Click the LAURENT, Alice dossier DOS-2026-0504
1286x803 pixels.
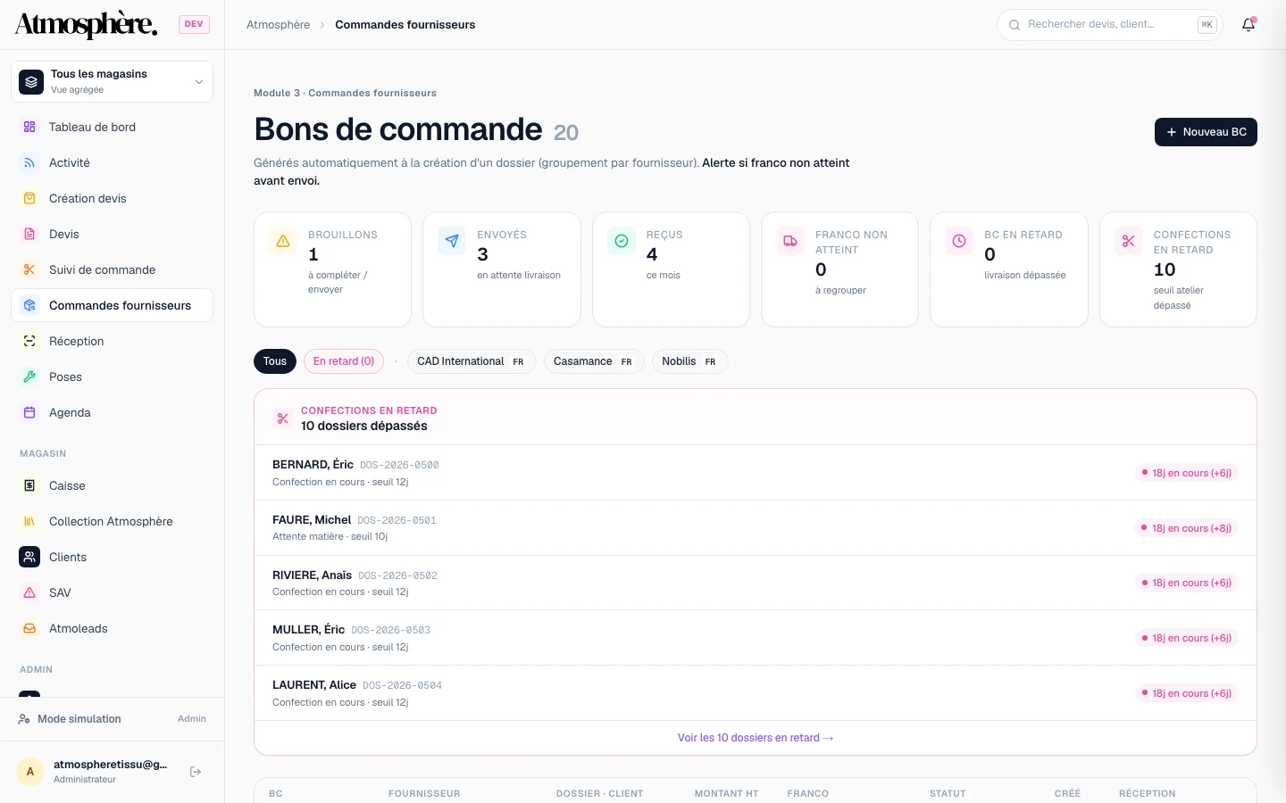[x=756, y=693]
